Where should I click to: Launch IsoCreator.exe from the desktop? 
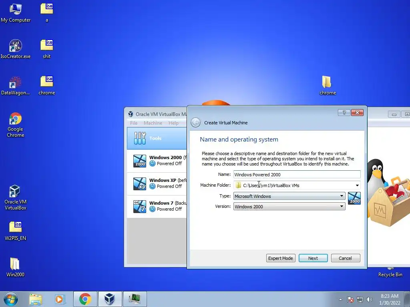click(x=16, y=49)
